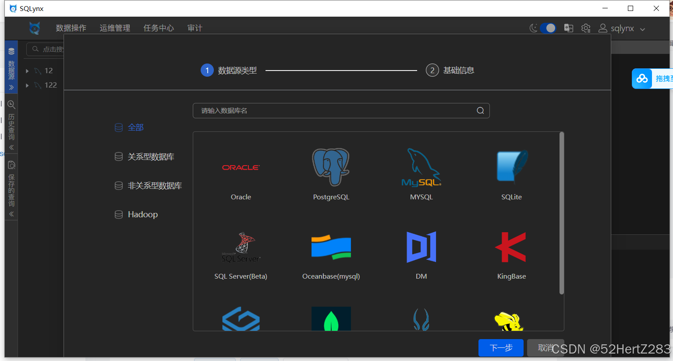Select the blue horned database icon

(421, 319)
